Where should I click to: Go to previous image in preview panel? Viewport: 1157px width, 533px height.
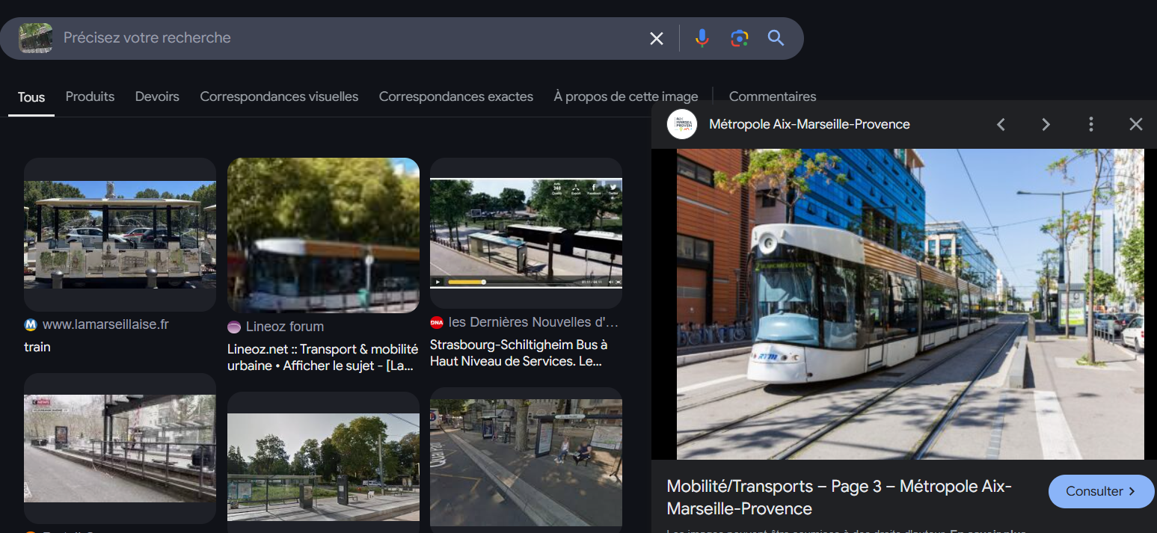[x=1001, y=124]
